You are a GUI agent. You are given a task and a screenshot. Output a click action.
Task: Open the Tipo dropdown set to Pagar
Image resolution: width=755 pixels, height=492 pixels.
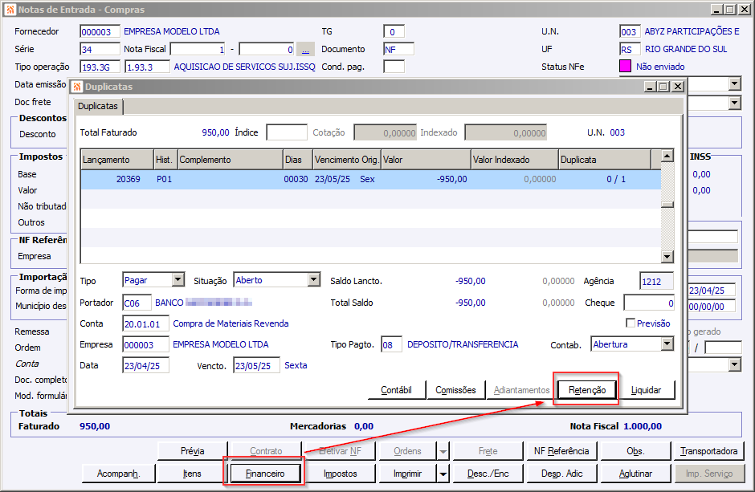[x=178, y=280]
